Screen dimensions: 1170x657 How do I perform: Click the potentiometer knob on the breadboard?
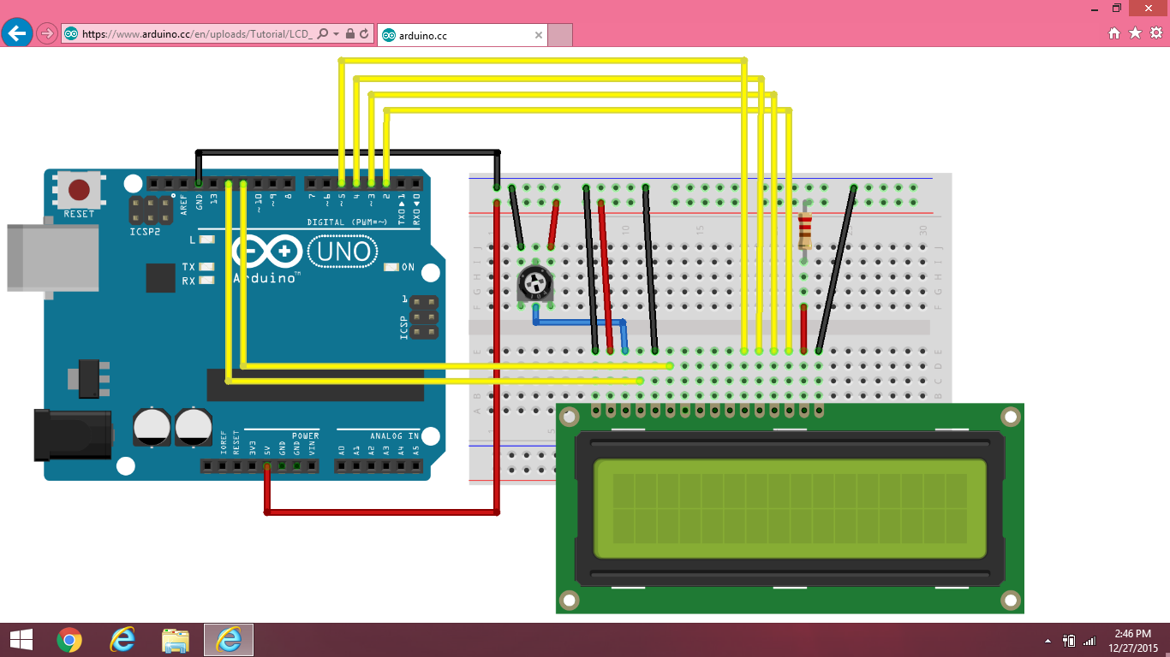pyautogui.click(x=535, y=281)
